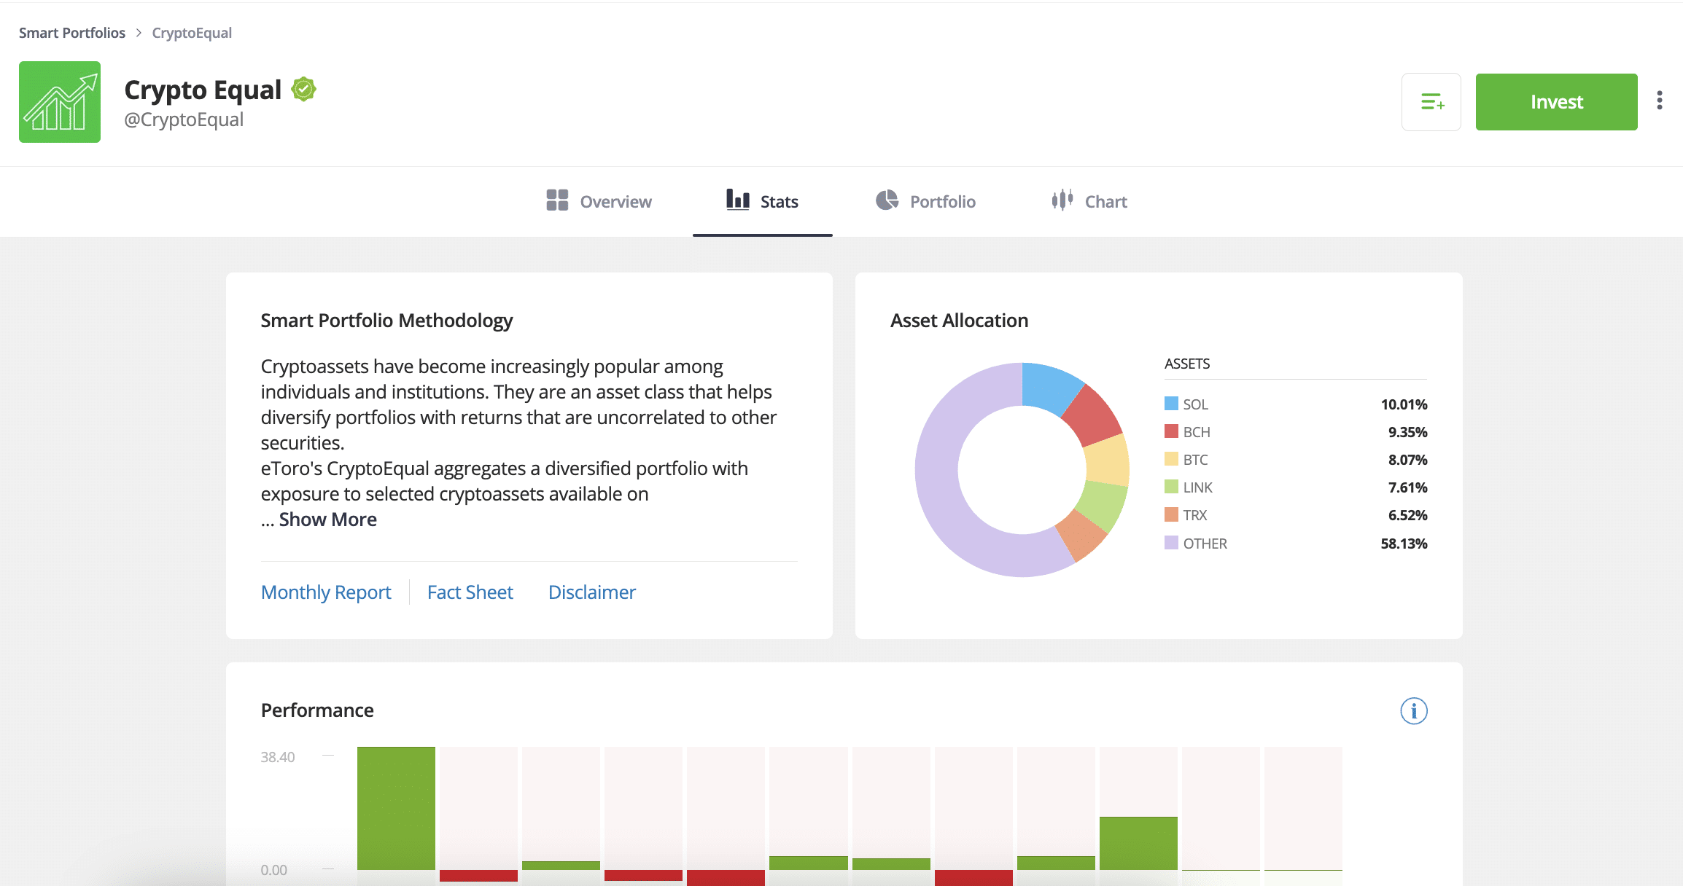Click the Chart candlestick icon
1683x886 pixels.
(1062, 200)
